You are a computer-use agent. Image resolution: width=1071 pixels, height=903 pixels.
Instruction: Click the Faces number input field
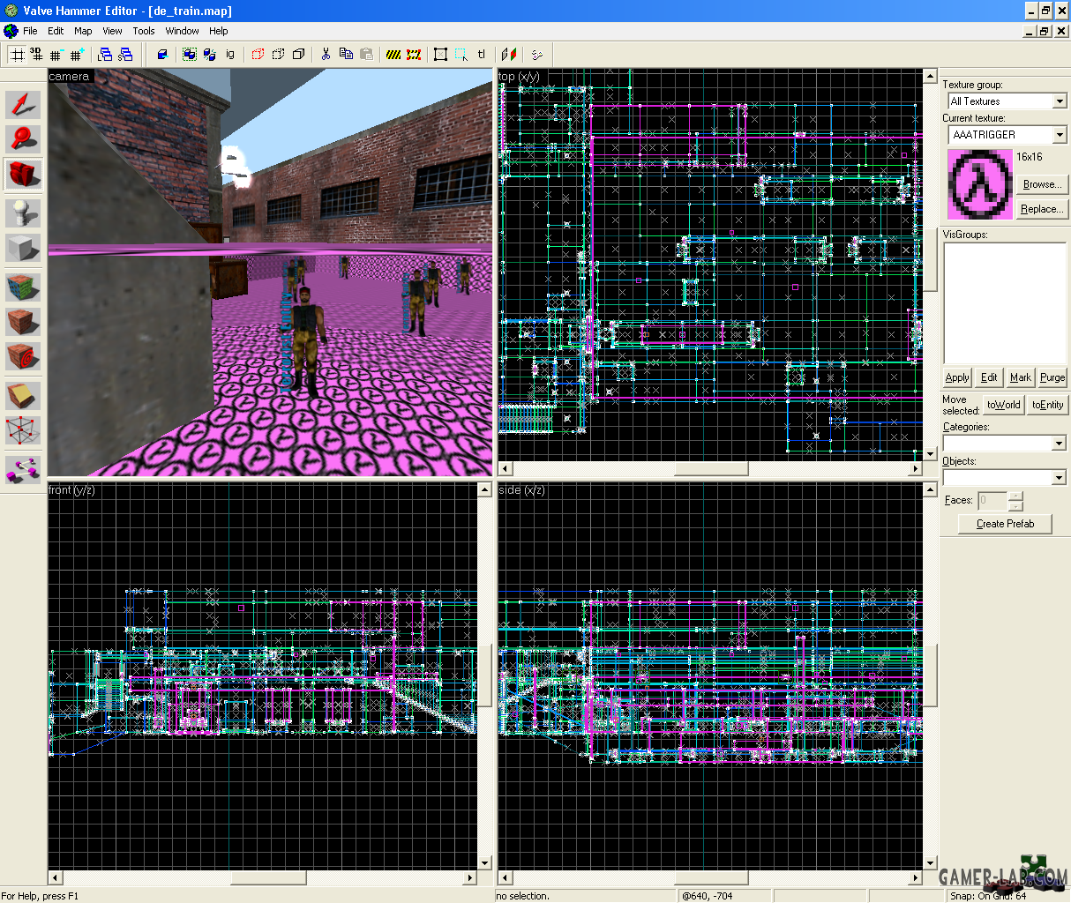coord(993,501)
